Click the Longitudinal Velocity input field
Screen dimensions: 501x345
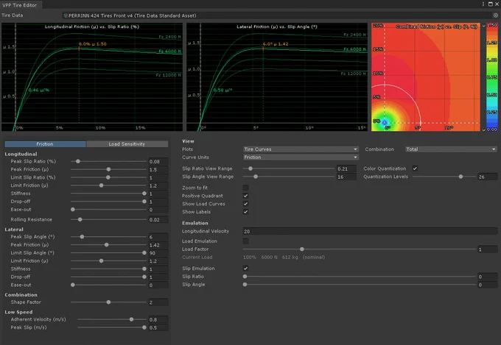pyautogui.click(x=370, y=231)
